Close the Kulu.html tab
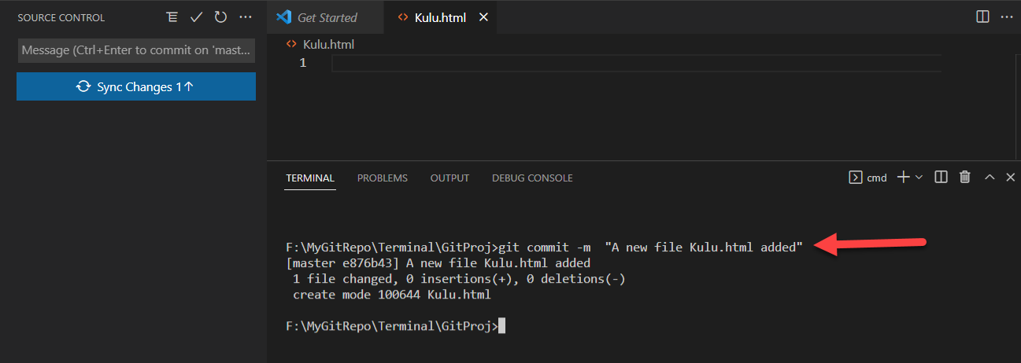This screenshot has height=363, width=1021. click(483, 17)
